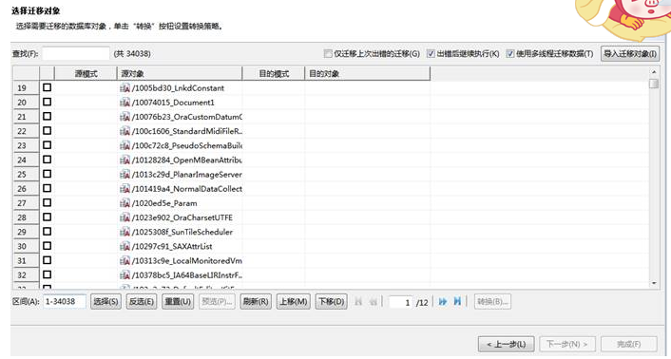Click icon beside /10076b23_OraCustomDatum
This screenshot has height=359, width=671.
[125, 117]
